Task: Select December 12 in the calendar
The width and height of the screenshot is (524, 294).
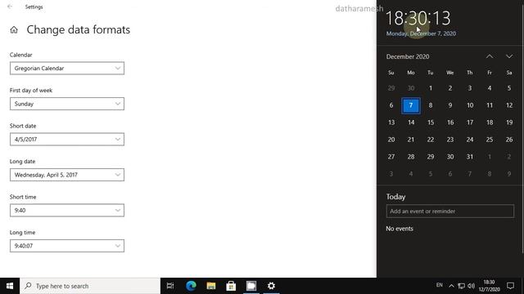Action: pos(509,105)
